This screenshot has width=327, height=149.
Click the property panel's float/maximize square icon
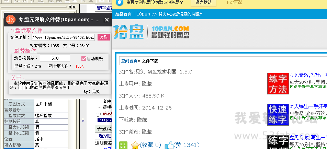[70, 7]
